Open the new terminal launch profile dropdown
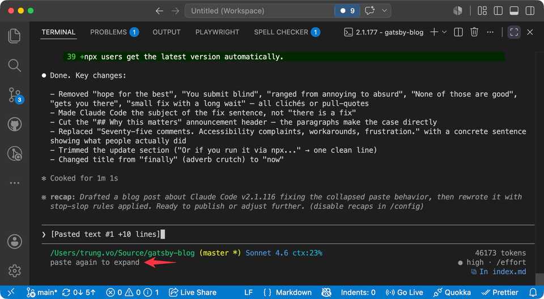This screenshot has height=299, width=544. [x=444, y=32]
